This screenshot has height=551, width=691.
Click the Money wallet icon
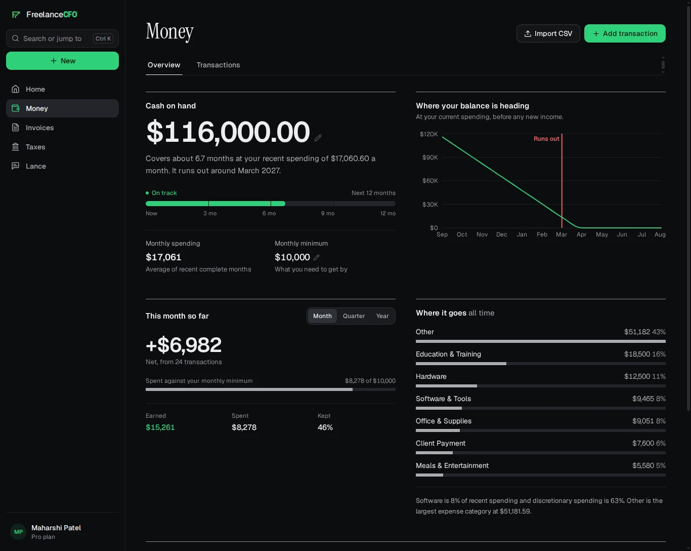click(x=16, y=108)
